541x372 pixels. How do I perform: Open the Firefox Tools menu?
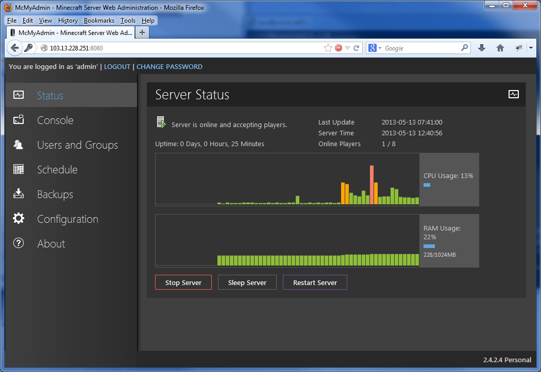tap(128, 21)
